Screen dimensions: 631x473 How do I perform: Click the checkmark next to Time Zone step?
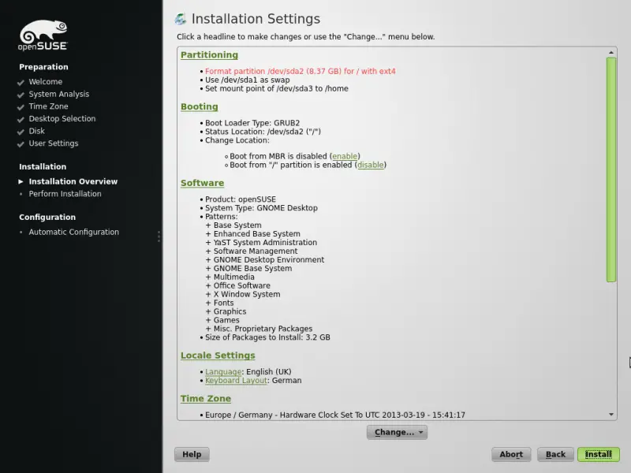21,107
